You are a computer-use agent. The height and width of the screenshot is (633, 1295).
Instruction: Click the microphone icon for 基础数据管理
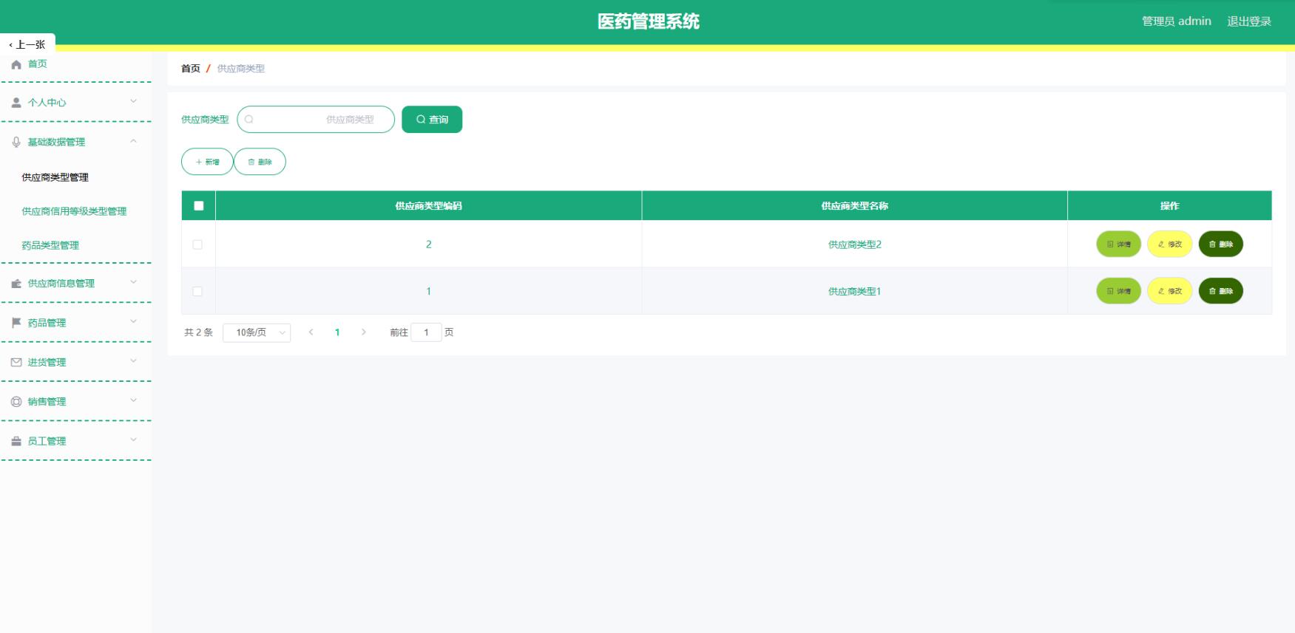[16, 142]
